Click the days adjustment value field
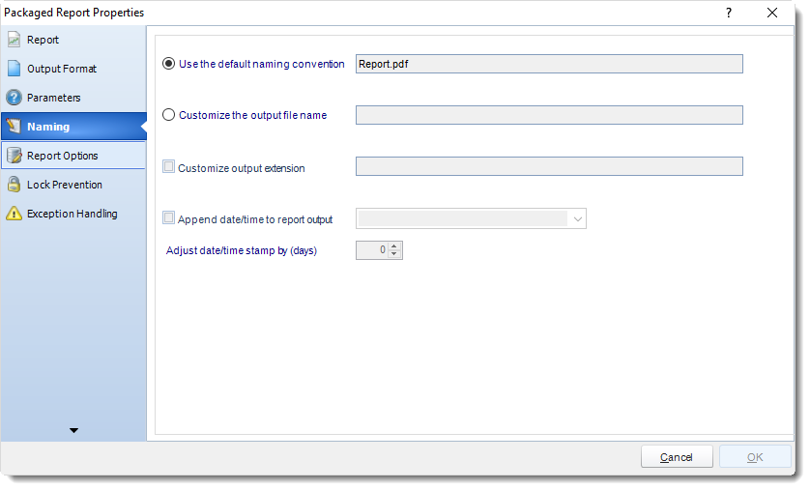The image size is (810, 490). [372, 250]
